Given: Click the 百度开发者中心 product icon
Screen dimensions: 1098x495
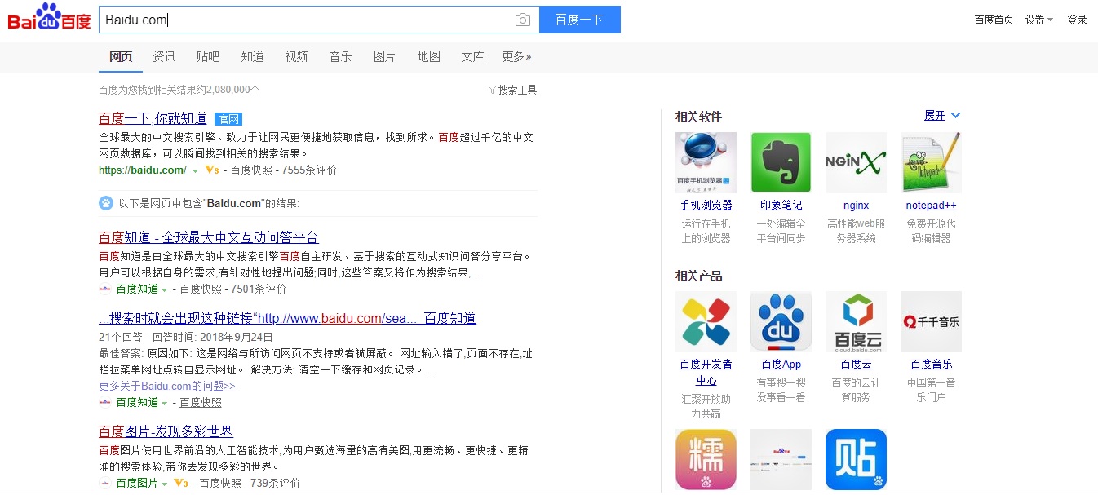Looking at the screenshot, I should (x=706, y=321).
